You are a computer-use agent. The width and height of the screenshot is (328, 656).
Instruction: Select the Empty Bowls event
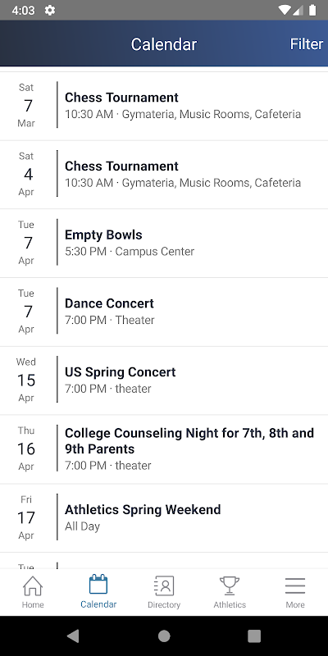pyautogui.click(x=164, y=243)
